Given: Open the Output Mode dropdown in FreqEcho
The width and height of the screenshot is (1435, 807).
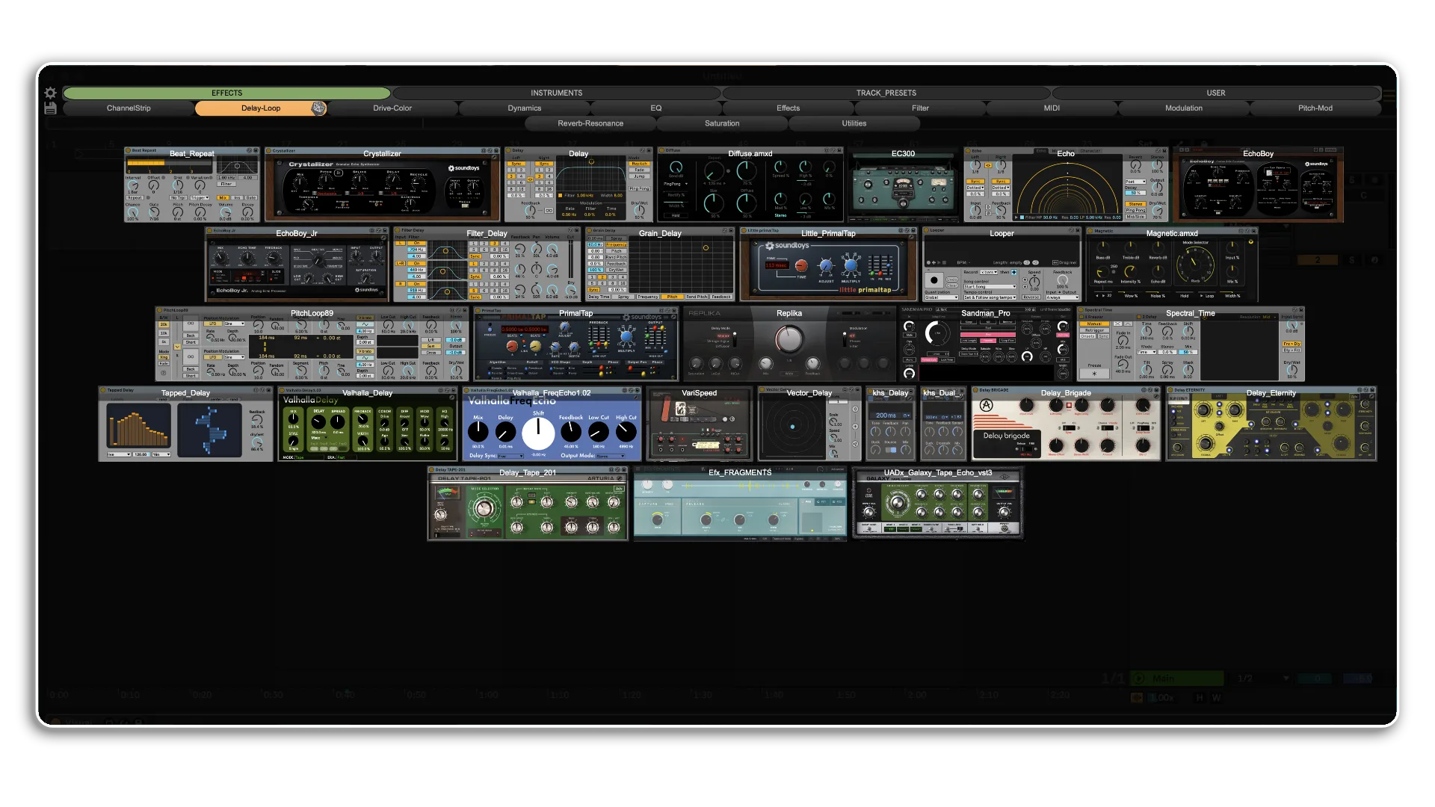Looking at the screenshot, I should tap(611, 456).
